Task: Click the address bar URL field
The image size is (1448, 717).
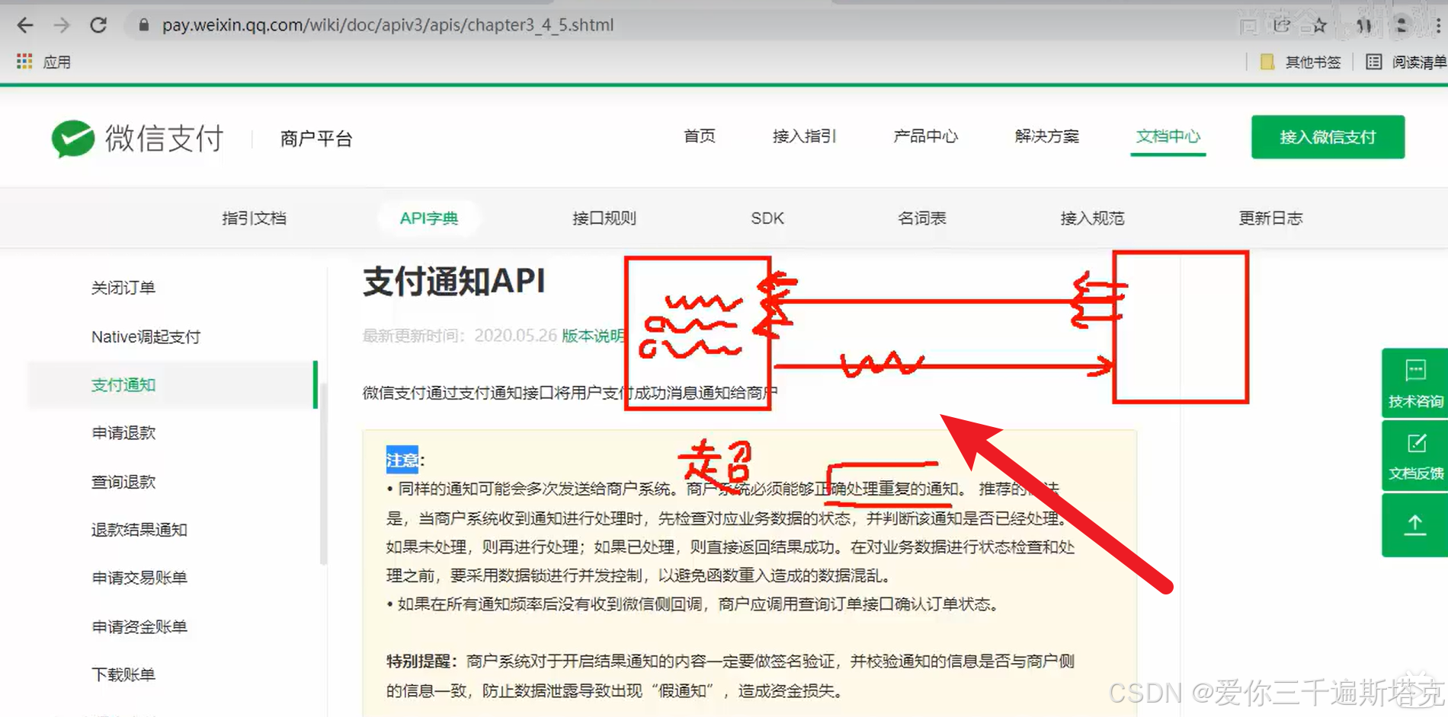Action: coord(387,25)
